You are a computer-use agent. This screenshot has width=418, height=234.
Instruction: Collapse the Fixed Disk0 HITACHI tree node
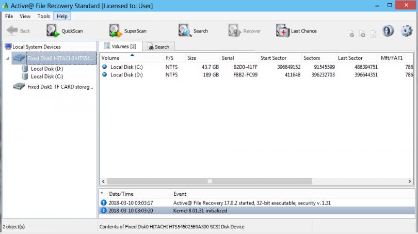(7, 58)
